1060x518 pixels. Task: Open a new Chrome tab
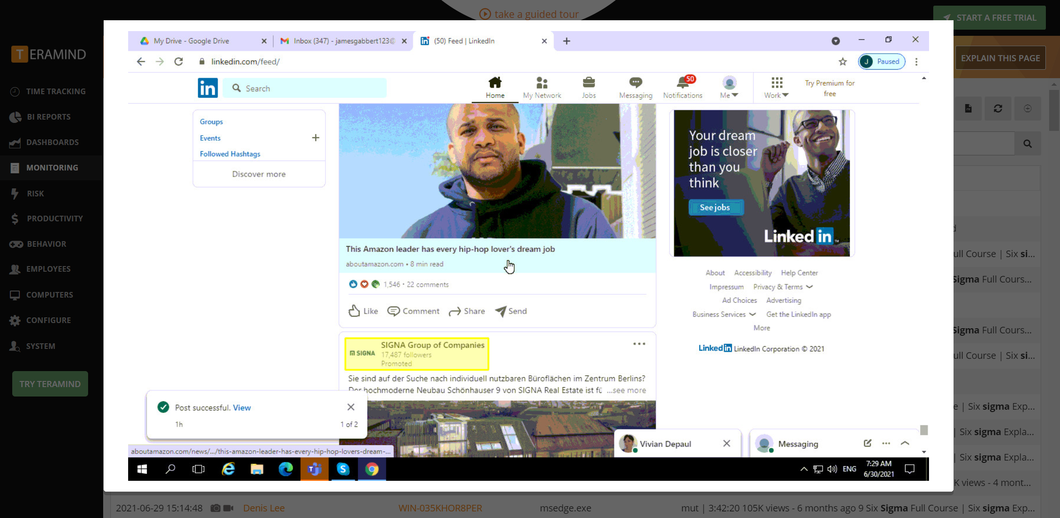coord(566,41)
